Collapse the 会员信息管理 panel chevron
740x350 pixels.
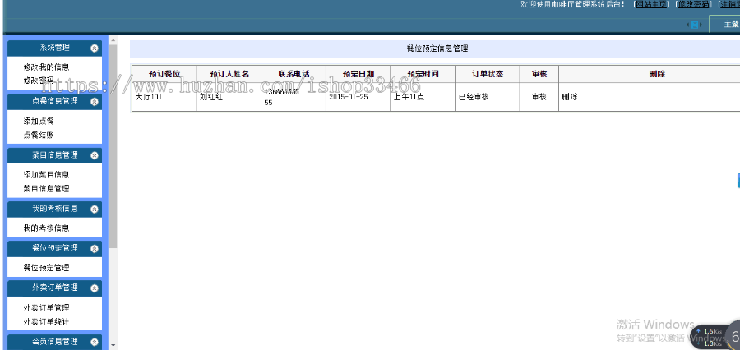pos(95,342)
